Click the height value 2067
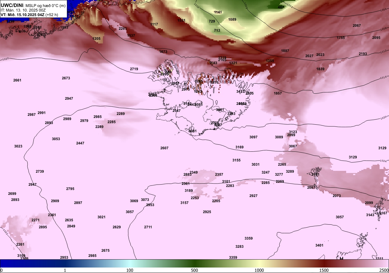The width and height of the screenshot is (389, 273). 357,26
